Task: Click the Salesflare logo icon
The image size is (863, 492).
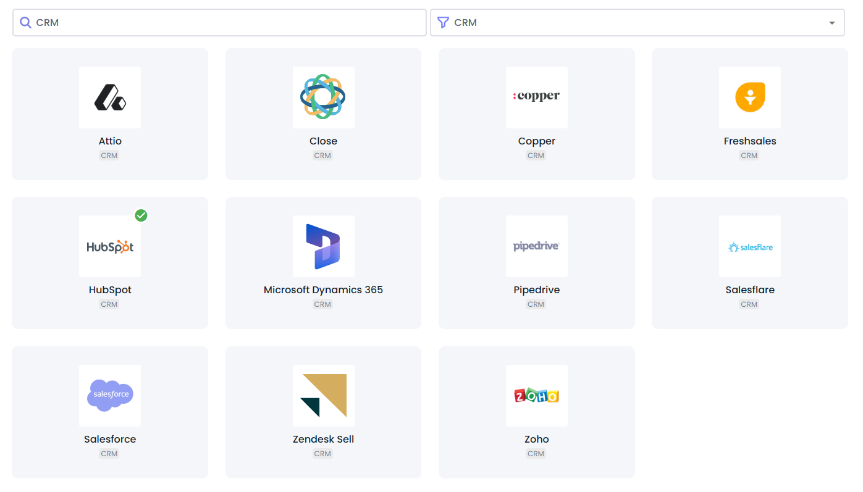Action: pos(750,246)
